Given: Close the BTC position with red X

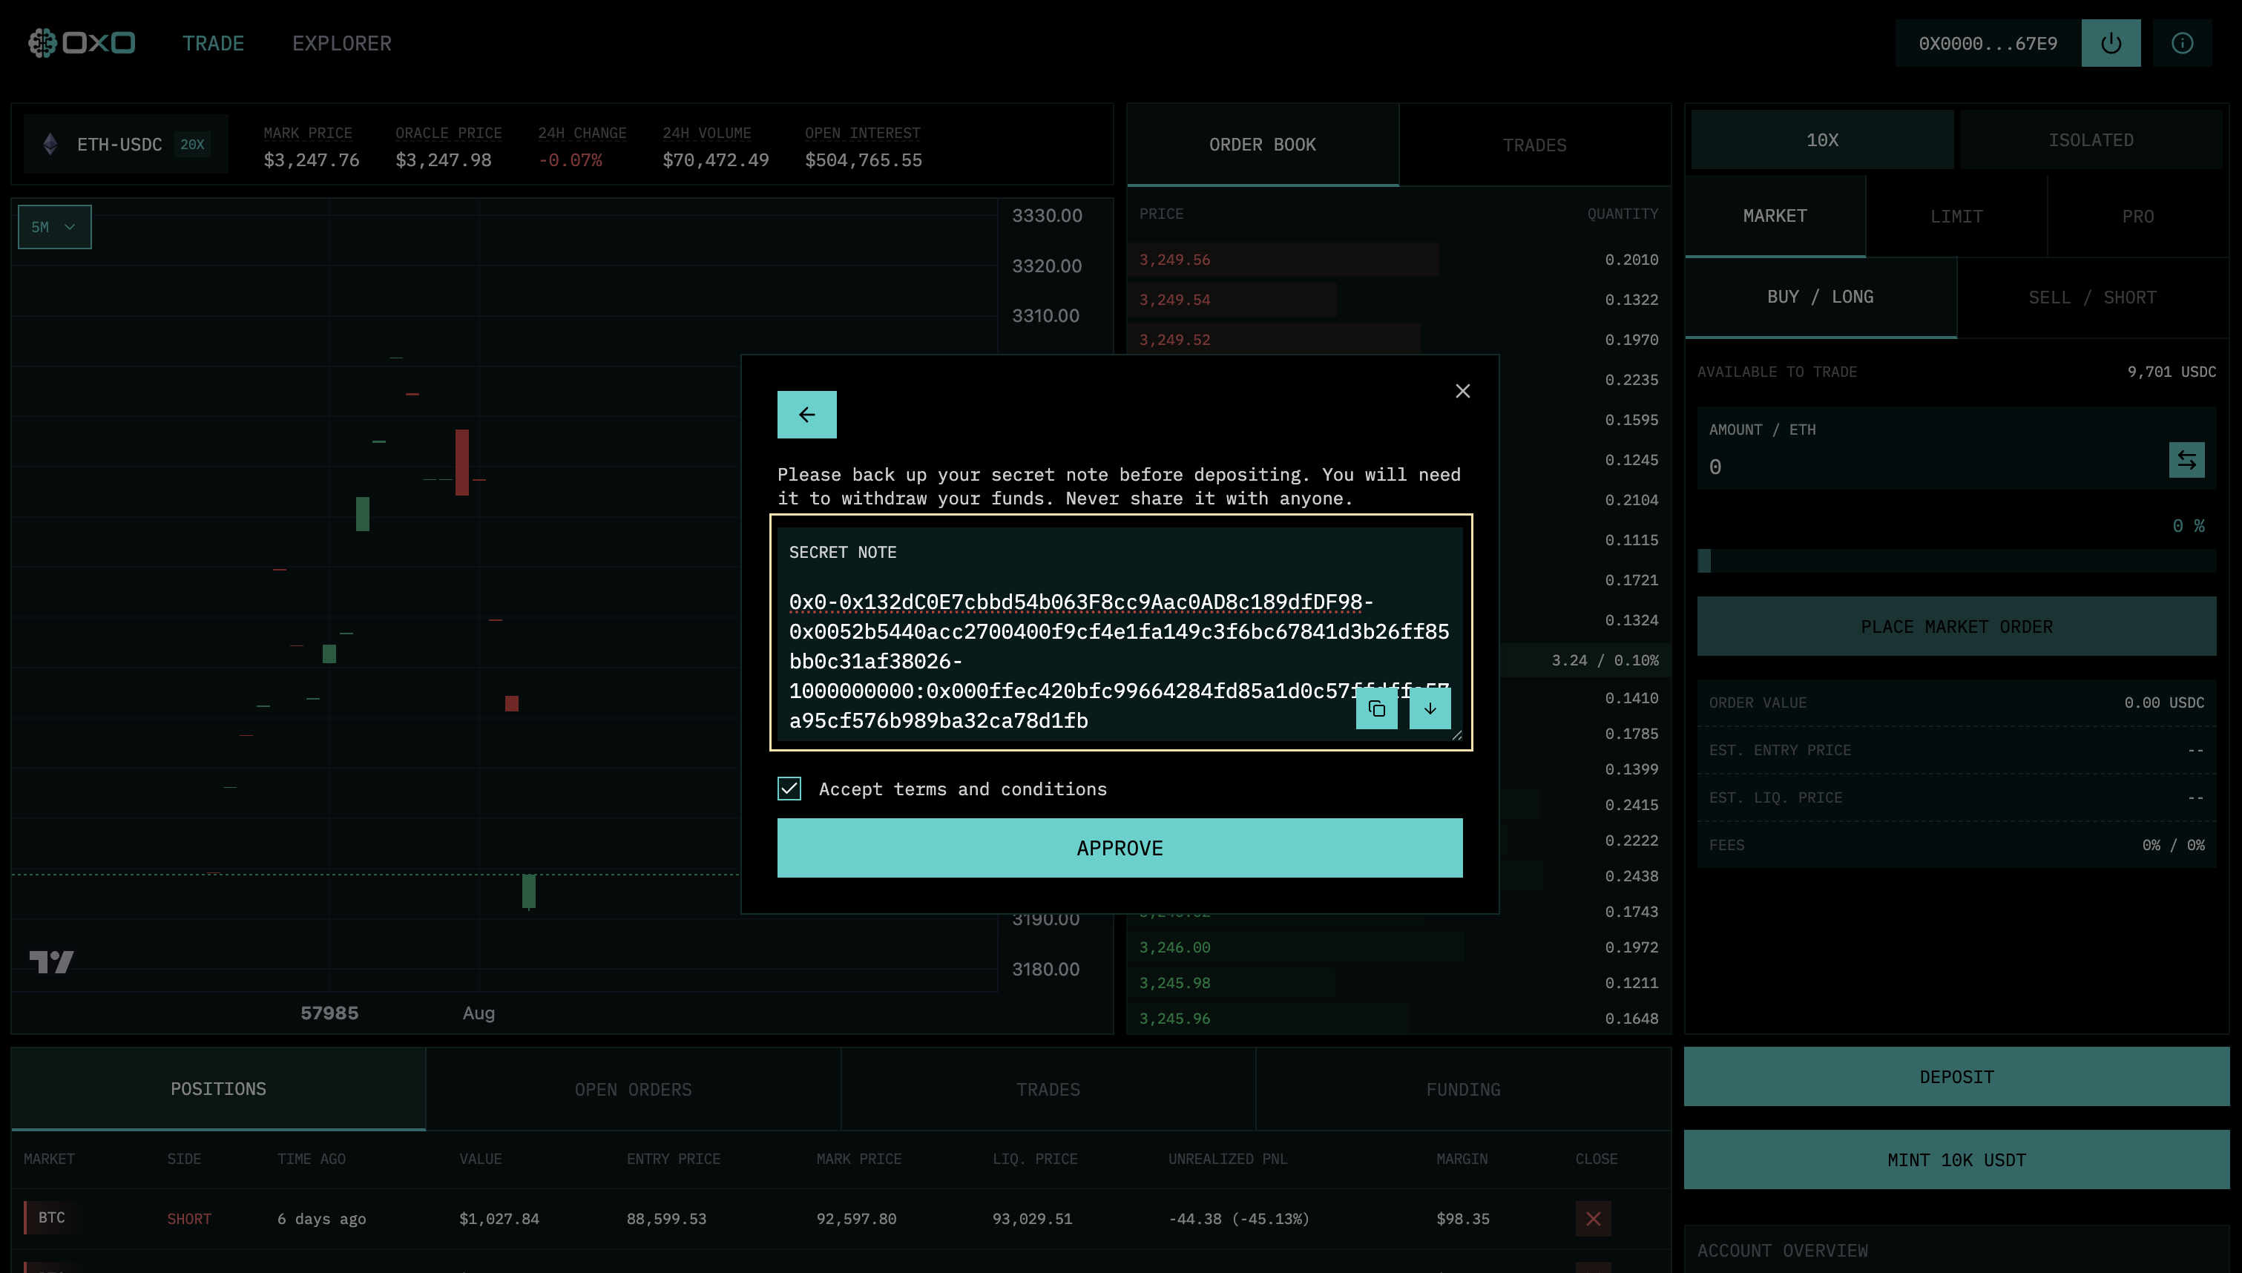Looking at the screenshot, I should pyautogui.click(x=1593, y=1218).
